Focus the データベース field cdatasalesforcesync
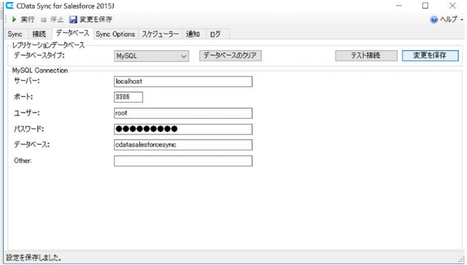This screenshot has width=467, height=265. point(183,145)
